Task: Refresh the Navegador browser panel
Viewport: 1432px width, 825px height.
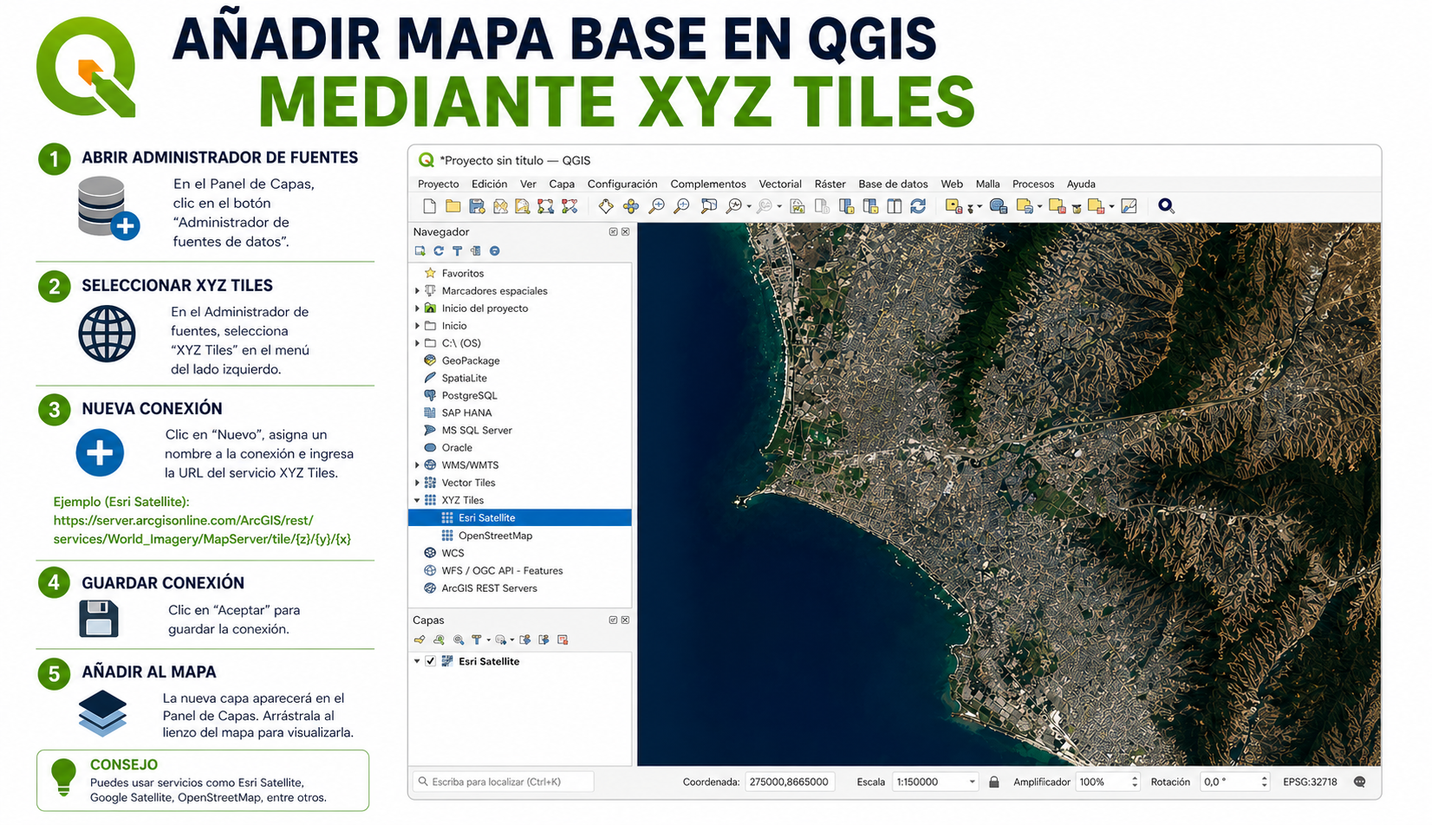Action: [x=439, y=251]
